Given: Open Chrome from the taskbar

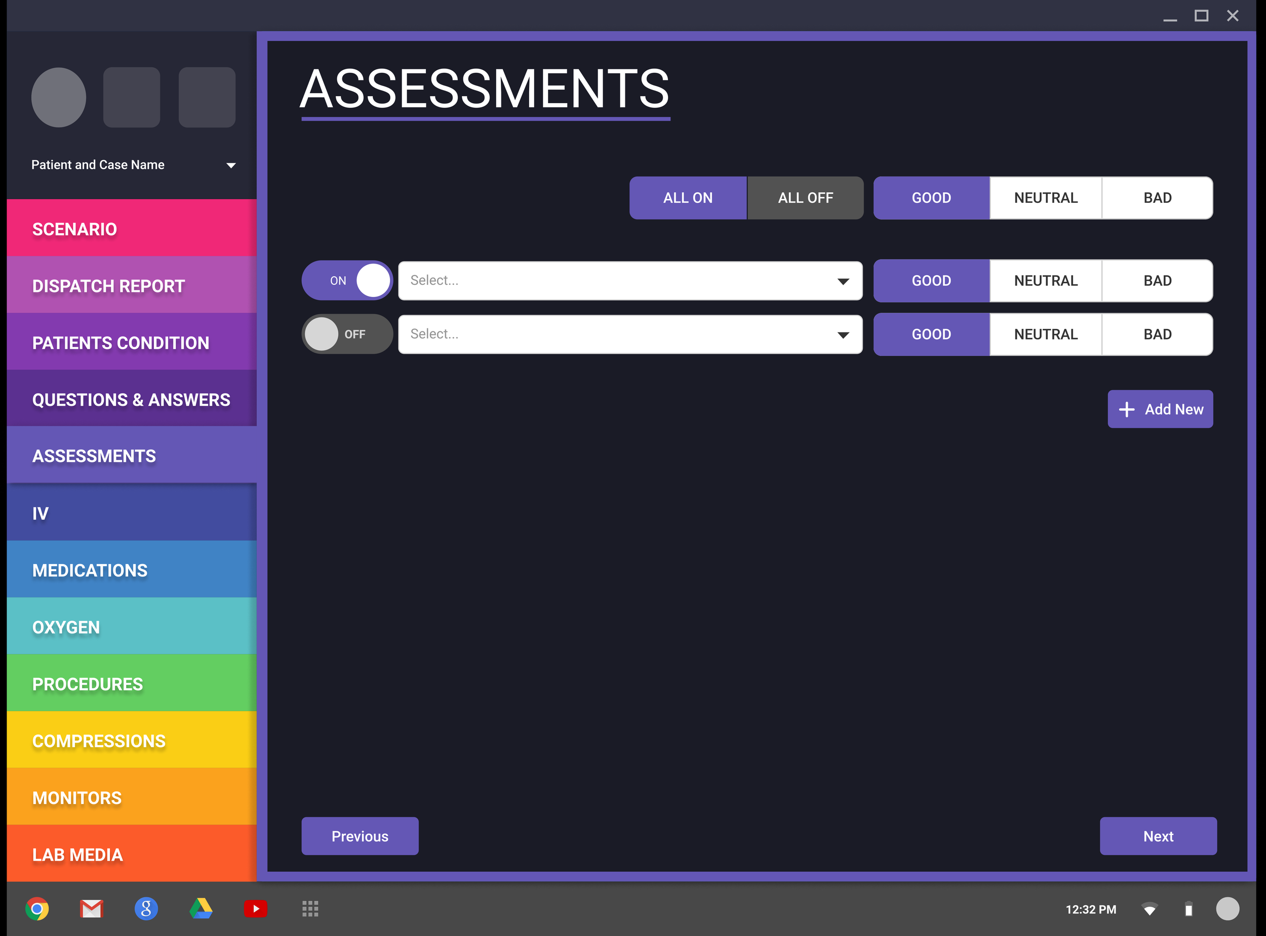Looking at the screenshot, I should coord(37,909).
